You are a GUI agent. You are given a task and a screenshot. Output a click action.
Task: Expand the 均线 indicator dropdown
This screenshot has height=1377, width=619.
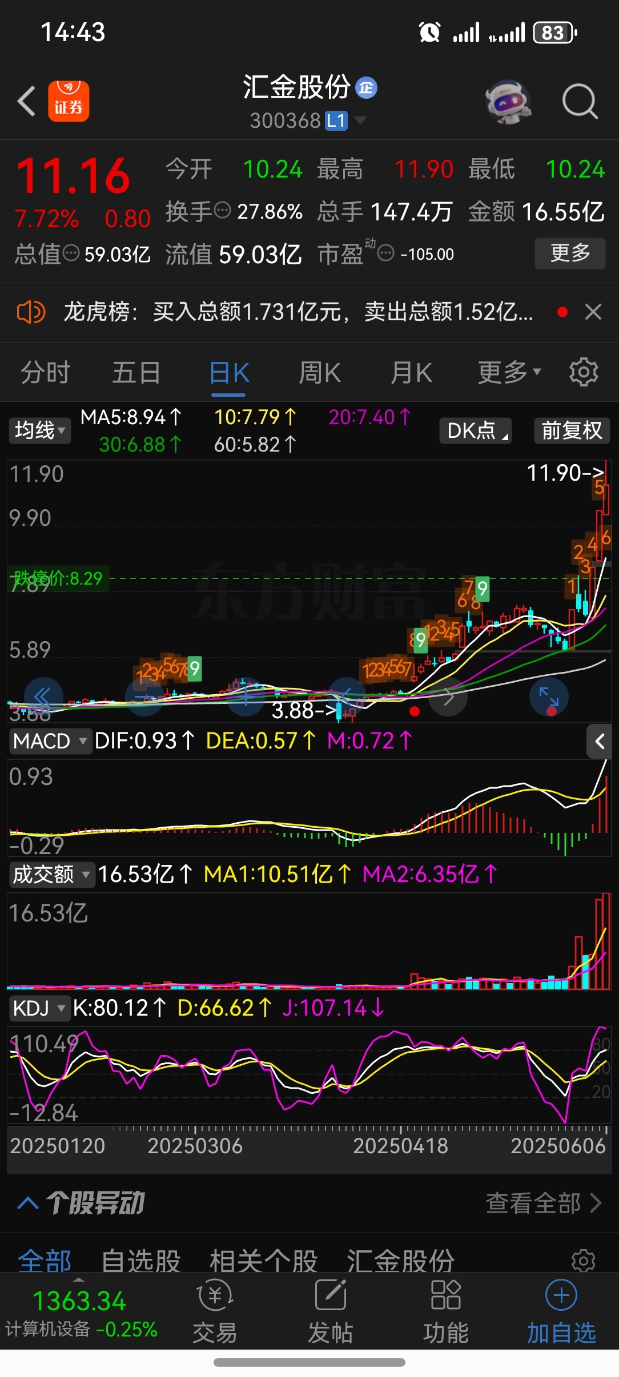pyautogui.click(x=39, y=430)
